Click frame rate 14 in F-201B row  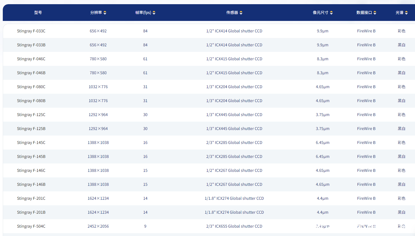pos(145,212)
